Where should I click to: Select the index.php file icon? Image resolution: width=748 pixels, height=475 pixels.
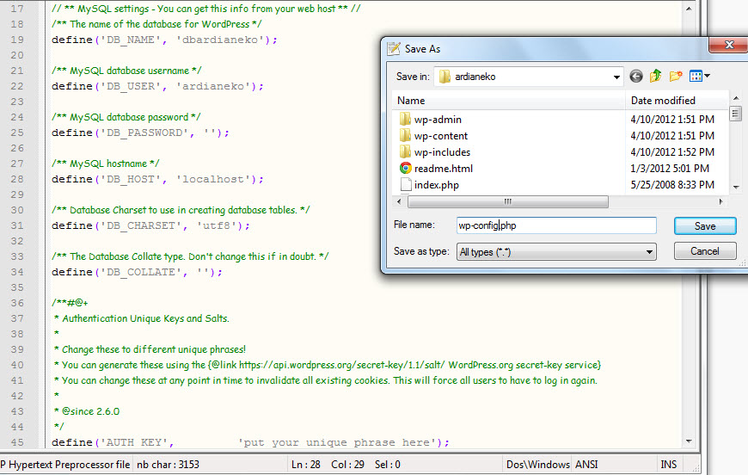point(406,184)
